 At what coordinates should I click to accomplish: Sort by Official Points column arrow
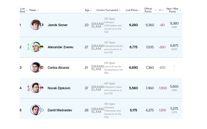156,10
